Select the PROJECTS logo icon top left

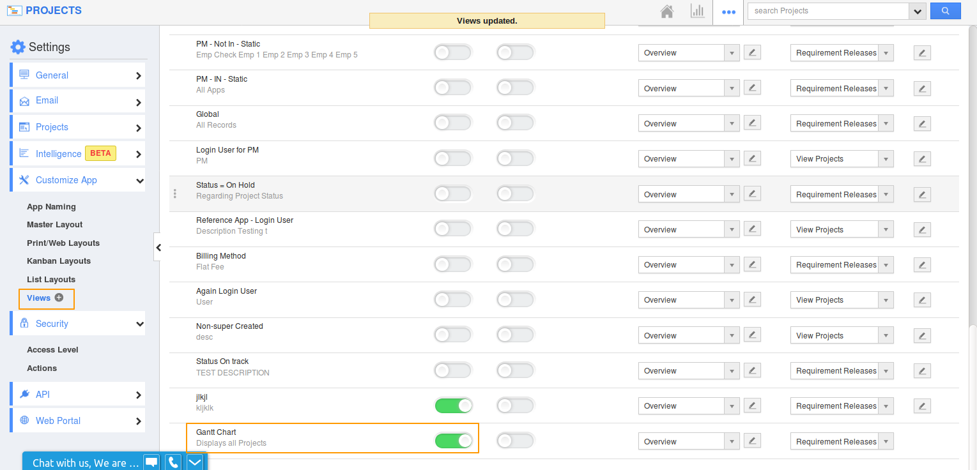pos(14,10)
